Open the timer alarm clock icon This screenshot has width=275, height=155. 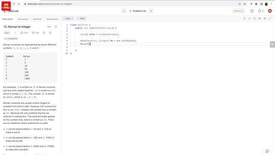click(252, 11)
